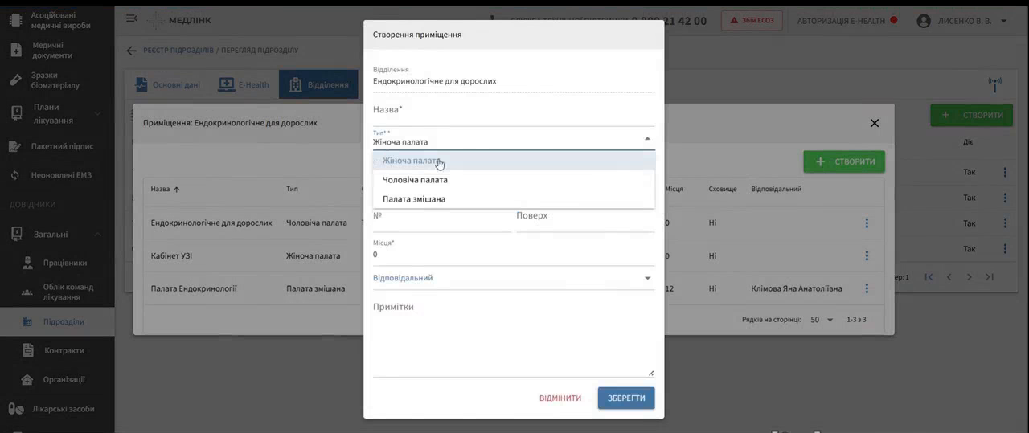Viewport: 1029px width, 433px height.
Task: Click the Неоновлені ЕМЗ sync icon
Action: click(15, 175)
